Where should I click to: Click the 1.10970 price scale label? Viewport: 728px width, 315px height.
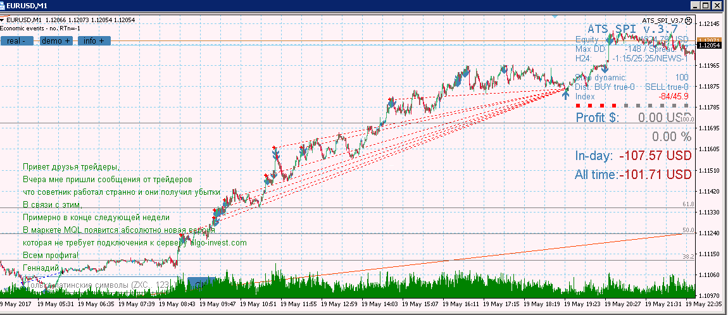[710, 295]
